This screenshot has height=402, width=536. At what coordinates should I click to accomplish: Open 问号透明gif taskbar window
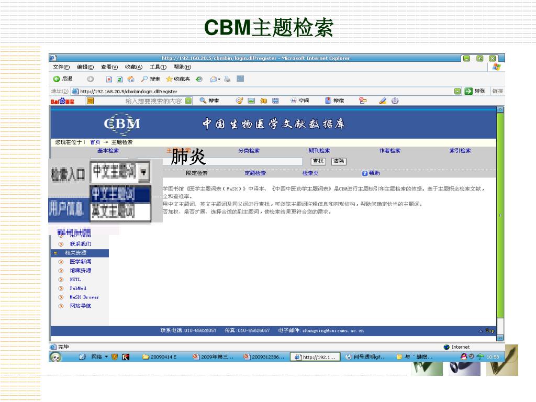pos(366,357)
